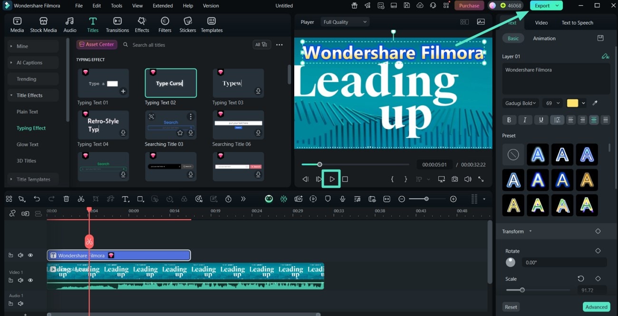This screenshot has width=618, height=316.
Task: Open the scopes waveform icon in player
Action: pos(481,22)
